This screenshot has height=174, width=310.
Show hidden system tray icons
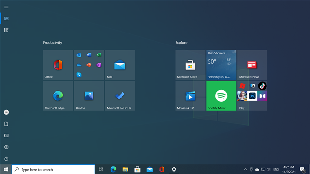[245, 169]
